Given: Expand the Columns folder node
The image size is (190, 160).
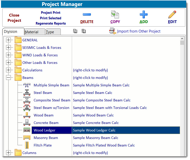Looking at the screenshot, I should [x=9, y=153].
